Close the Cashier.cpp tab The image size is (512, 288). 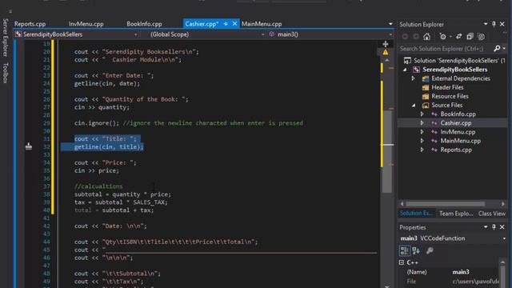(234, 23)
